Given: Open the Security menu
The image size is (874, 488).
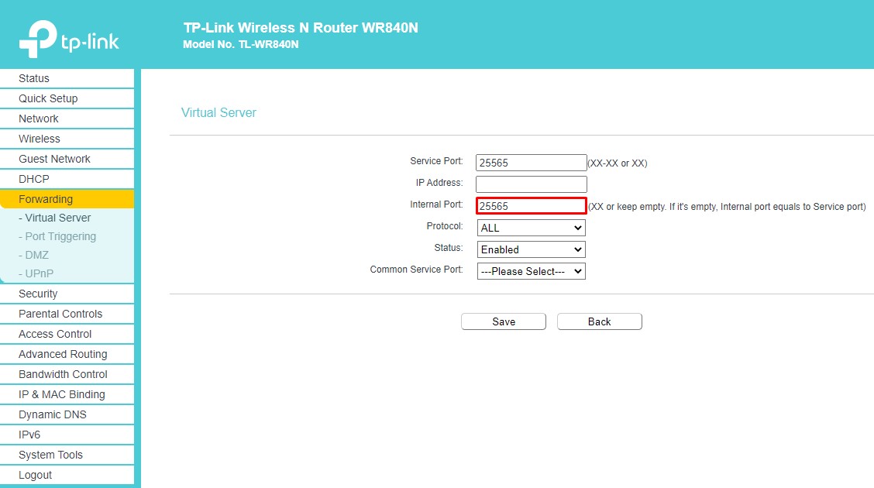Looking at the screenshot, I should 67,294.
